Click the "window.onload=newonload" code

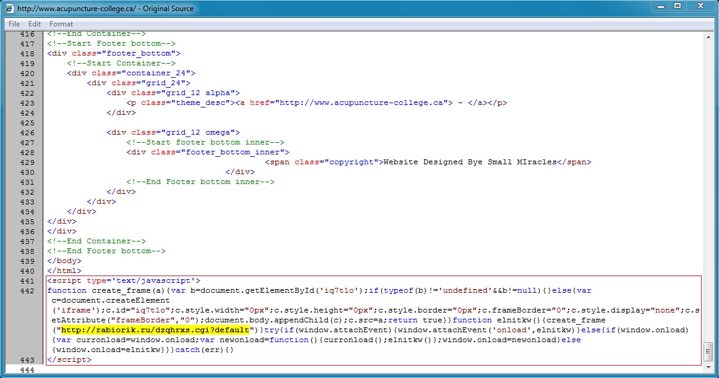click(499, 340)
